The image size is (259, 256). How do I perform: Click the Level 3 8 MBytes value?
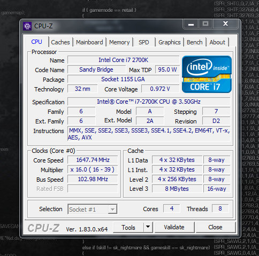[x=177, y=189]
